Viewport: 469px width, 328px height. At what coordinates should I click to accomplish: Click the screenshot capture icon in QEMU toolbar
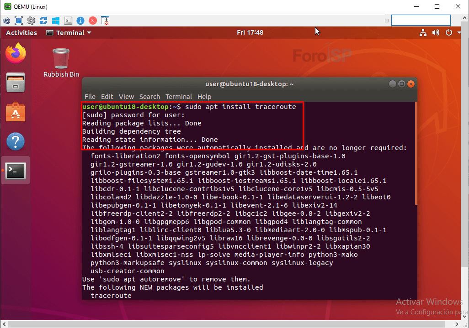pos(105,21)
